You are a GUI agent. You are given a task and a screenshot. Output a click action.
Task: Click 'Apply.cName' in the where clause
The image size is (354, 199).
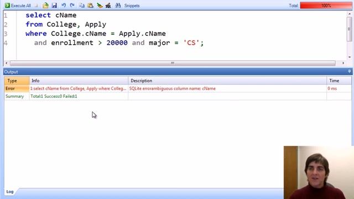(x=142, y=33)
